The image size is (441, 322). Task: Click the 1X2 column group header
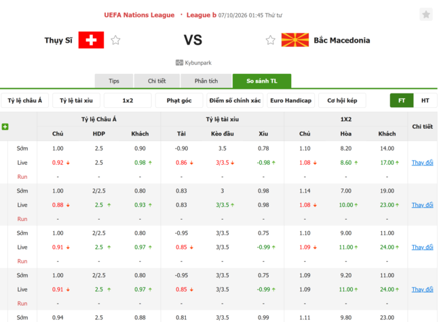pos(346,119)
